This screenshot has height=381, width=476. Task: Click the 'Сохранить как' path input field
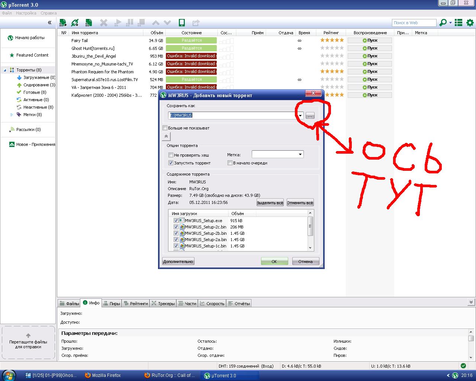(x=232, y=116)
